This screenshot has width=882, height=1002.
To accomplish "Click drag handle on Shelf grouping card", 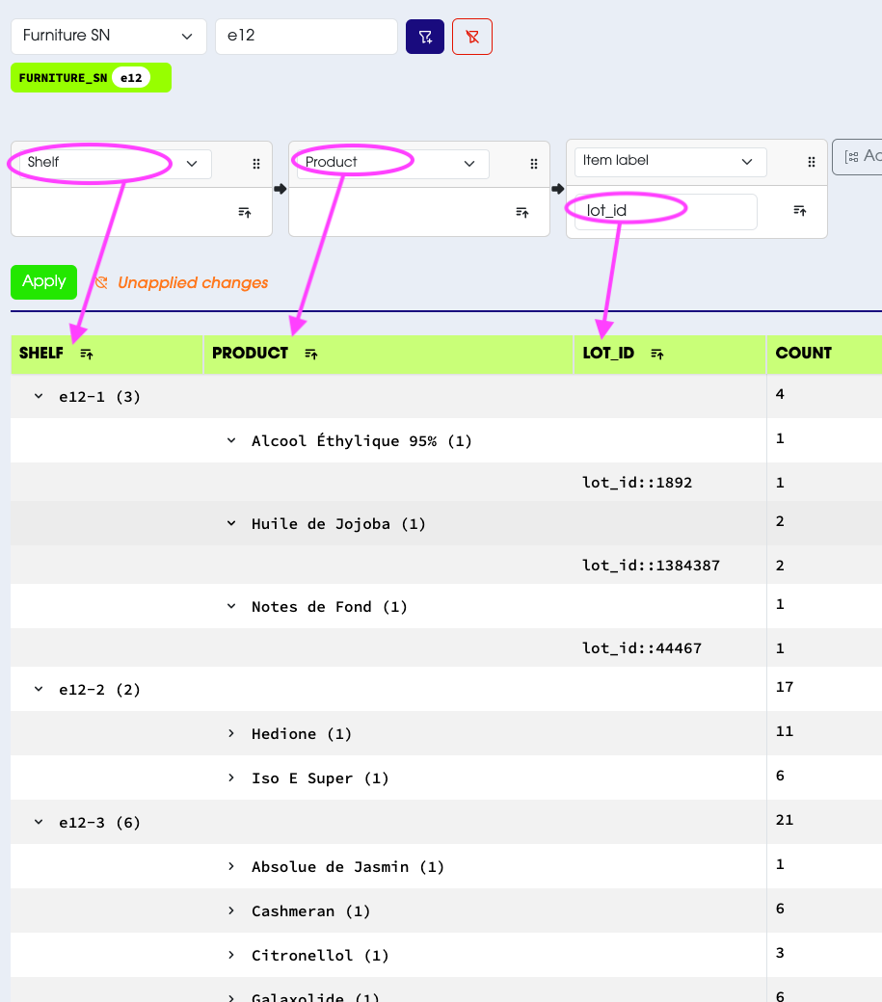I will (x=256, y=164).
